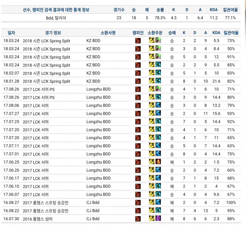Click green summoner spell icon in 18.02.24 KDA 12 row
The height and width of the screenshot is (227, 246).
pos(158,56)
